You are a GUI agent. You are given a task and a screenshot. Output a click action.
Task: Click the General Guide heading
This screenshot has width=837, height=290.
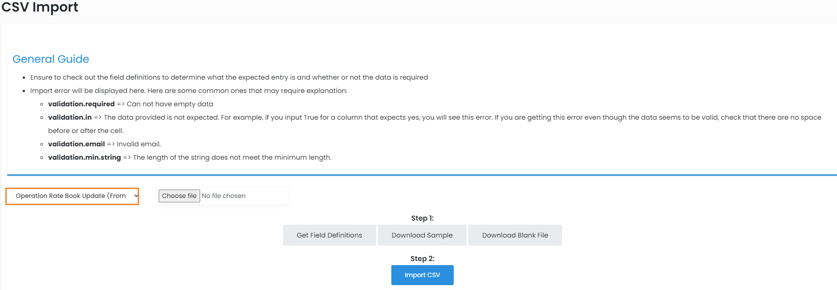pos(51,59)
